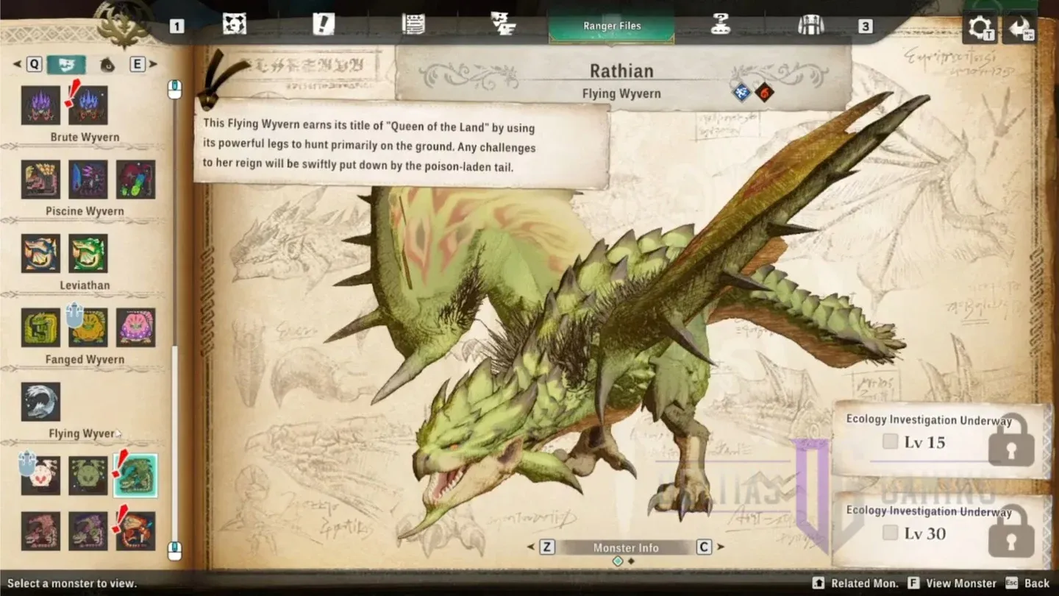
Task: Open the quest exclamation icon in the top bar
Action: (x=324, y=24)
